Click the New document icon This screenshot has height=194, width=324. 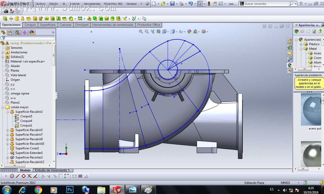pyautogui.click(x=154, y=4)
